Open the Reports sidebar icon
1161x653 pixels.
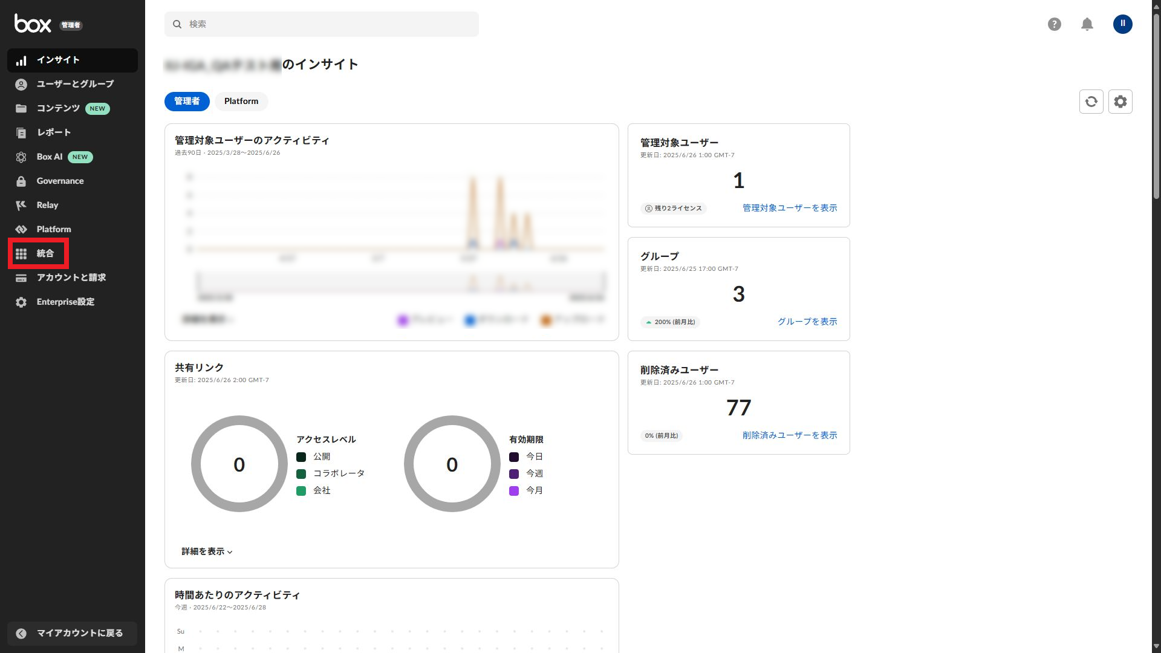[21, 133]
